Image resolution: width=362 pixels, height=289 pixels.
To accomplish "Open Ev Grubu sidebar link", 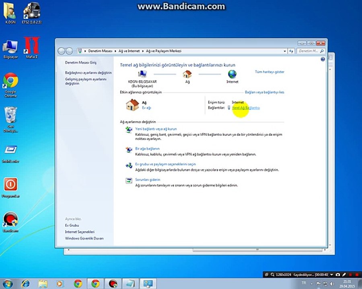I will 72,226.
